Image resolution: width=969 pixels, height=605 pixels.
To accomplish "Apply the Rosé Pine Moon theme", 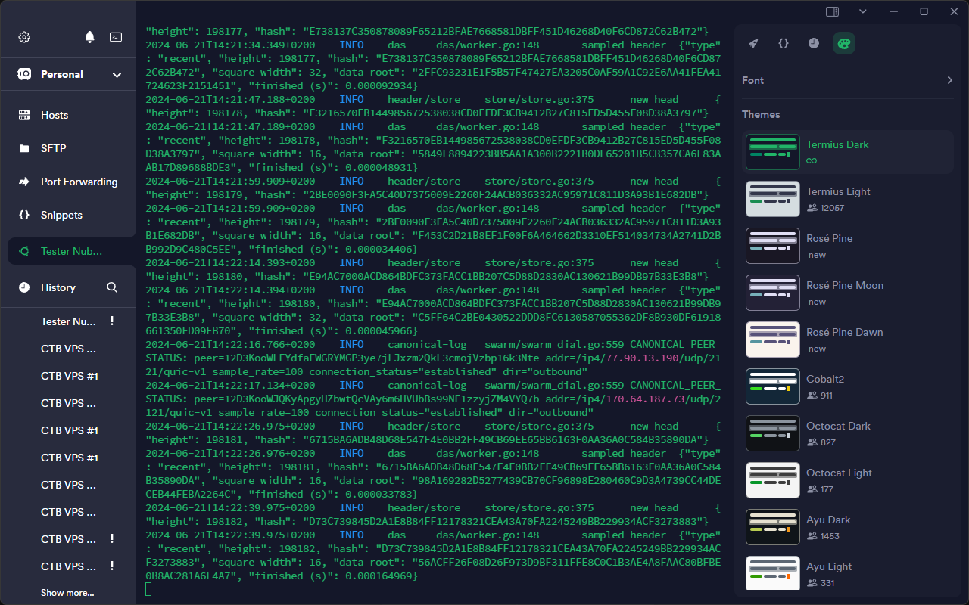I will tap(773, 293).
